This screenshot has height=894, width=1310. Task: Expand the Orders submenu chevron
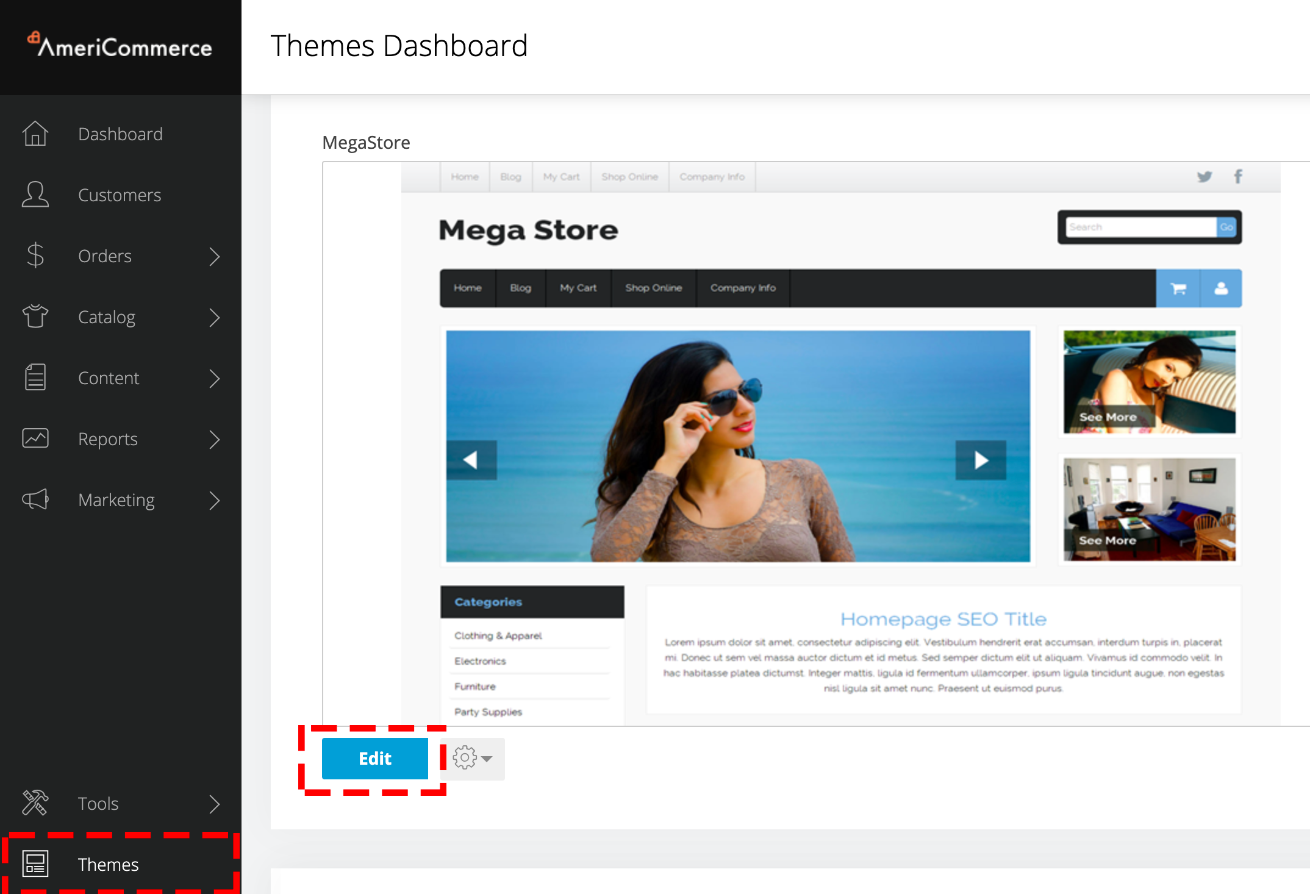pyautogui.click(x=214, y=256)
